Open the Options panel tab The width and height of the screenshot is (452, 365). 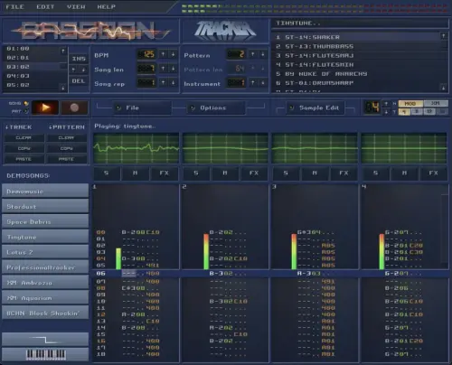[216, 108]
